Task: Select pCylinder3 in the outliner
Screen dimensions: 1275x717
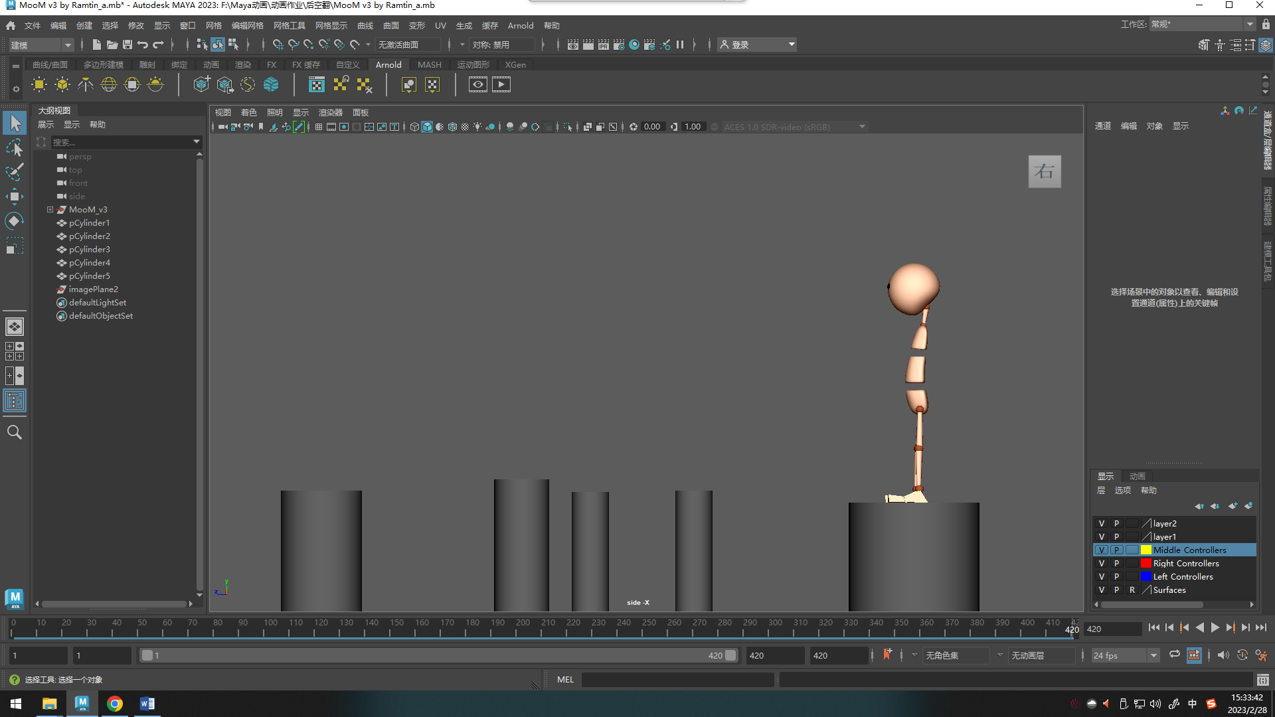Action: (89, 249)
